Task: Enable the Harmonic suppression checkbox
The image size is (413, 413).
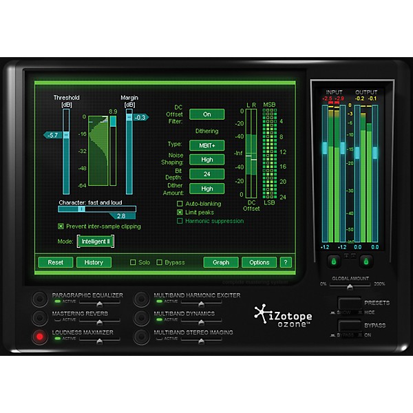Action: point(180,221)
